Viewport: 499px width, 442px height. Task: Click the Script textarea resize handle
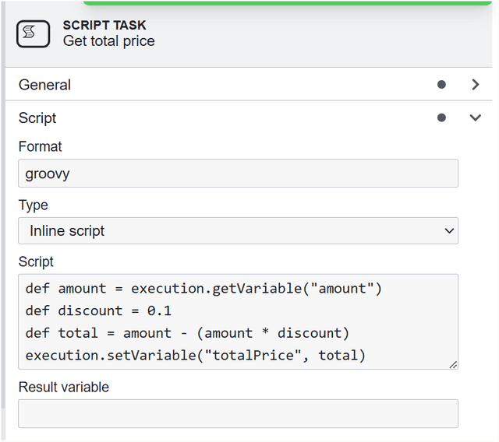pyautogui.click(x=453, y=363)
